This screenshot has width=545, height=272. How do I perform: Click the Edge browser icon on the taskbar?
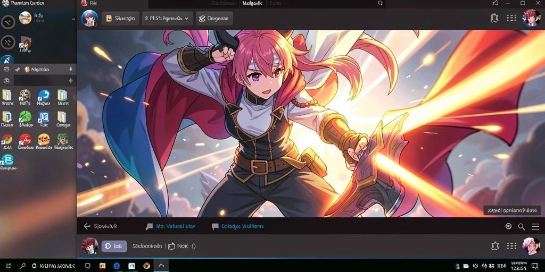click(117, 266)
